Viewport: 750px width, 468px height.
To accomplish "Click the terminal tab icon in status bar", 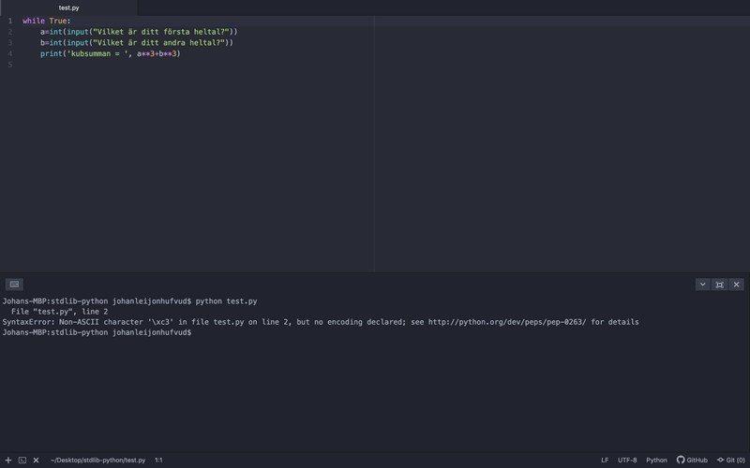I will (x=22, y=461).
